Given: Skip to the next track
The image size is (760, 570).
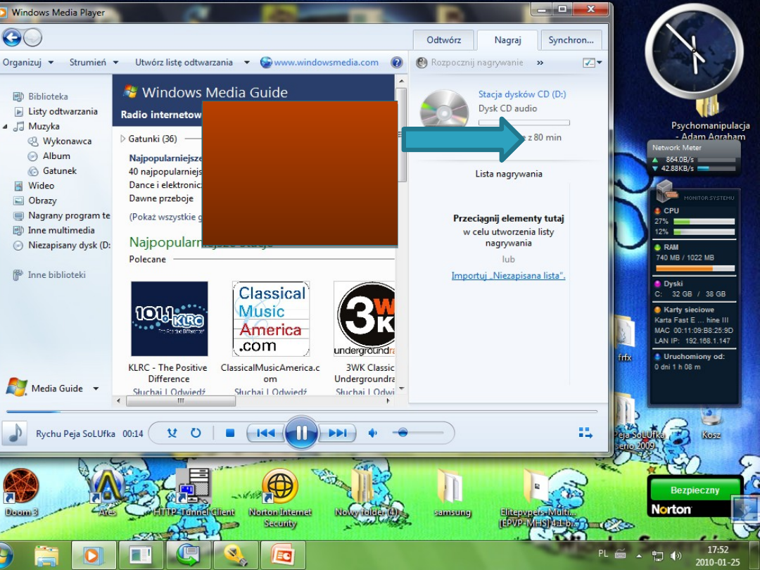Looking at the screenshot, I should click(x=337, y=433).
